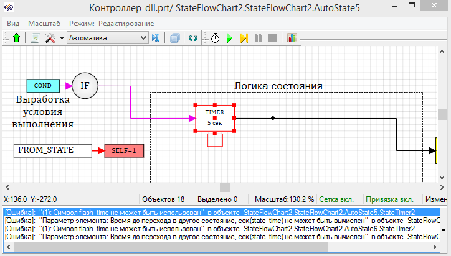The image size is (451, 256).
Task: Select the highlighted AutoState5.StateTimer2 error row
Action: [222, 213]
